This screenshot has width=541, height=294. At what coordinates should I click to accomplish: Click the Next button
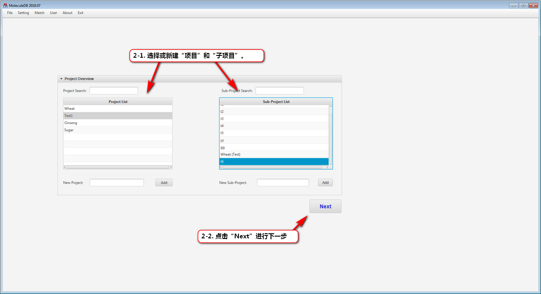point(325,207)
